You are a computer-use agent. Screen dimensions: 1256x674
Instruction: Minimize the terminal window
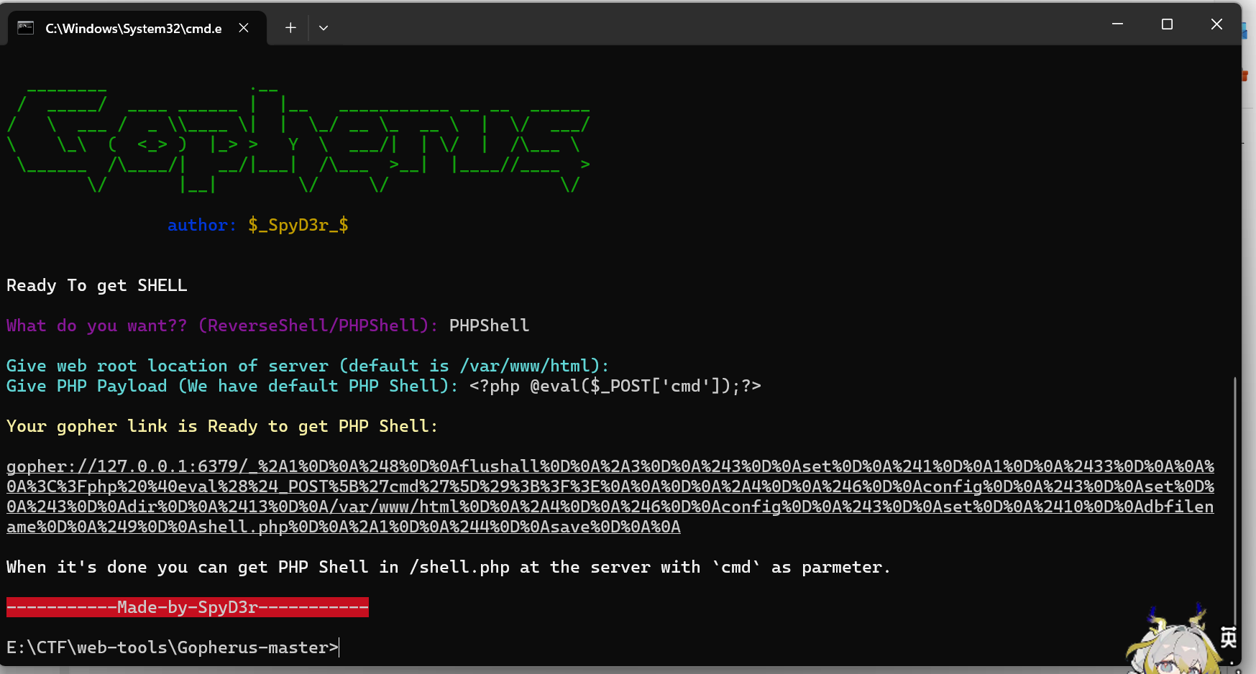tap(1117, 24)
